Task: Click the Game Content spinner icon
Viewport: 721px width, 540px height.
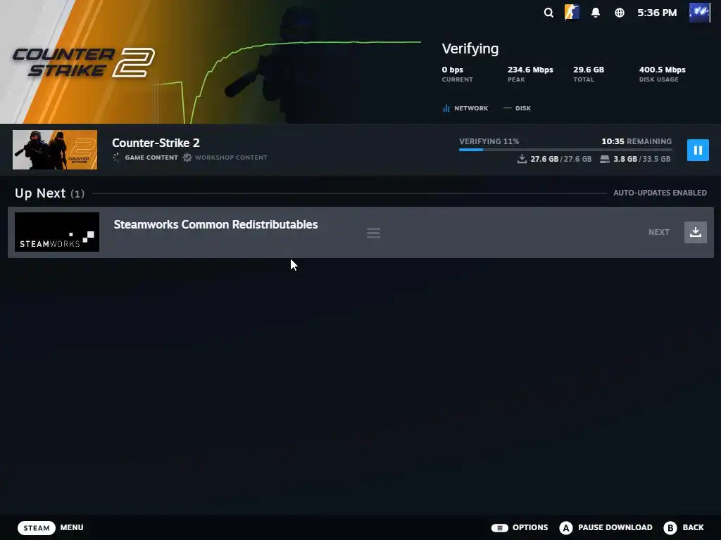Action: [x=116, y=157]
